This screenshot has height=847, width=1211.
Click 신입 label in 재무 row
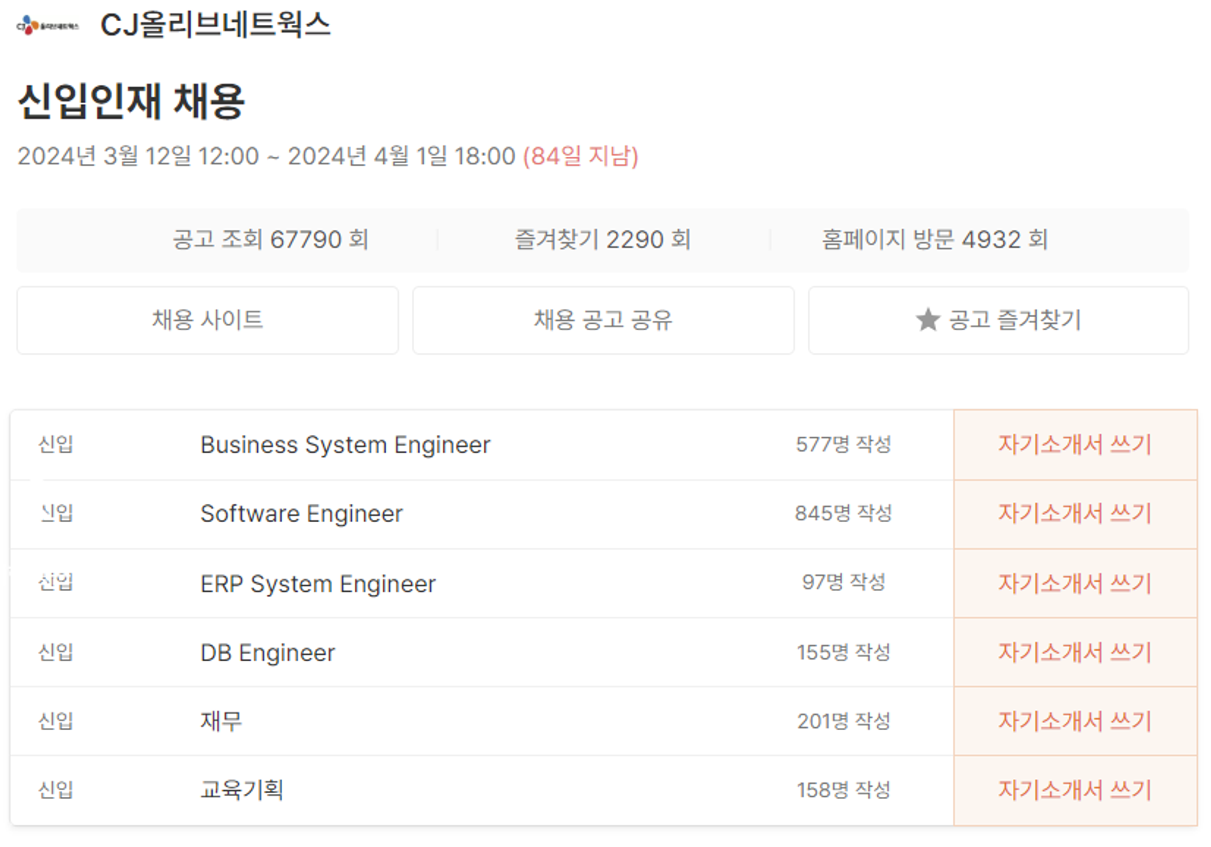coord(56,721)
